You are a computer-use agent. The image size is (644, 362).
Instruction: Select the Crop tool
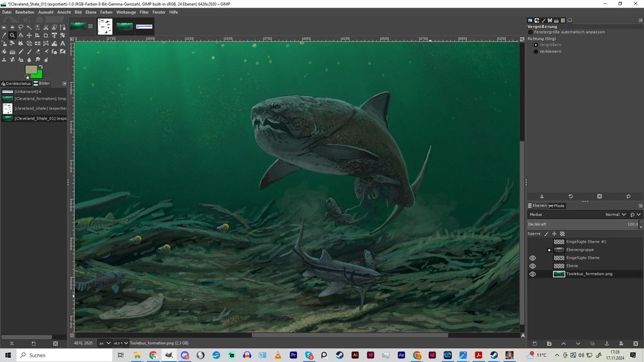coord(46,35)
